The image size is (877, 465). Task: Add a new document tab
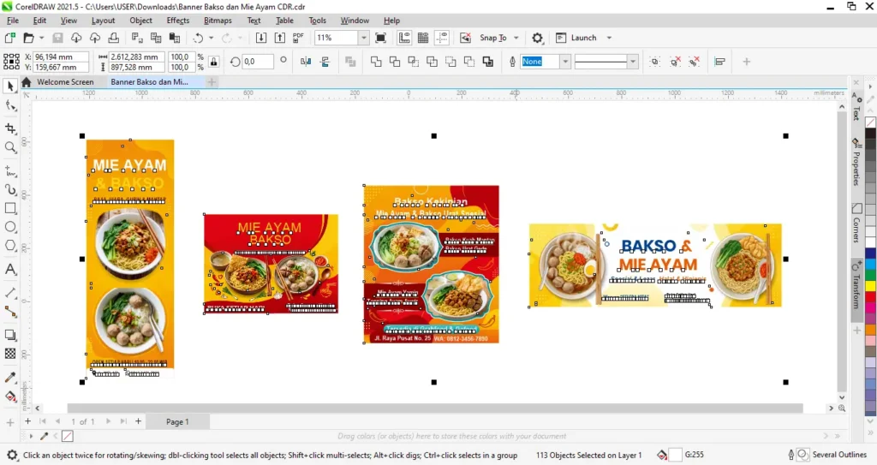212,82
